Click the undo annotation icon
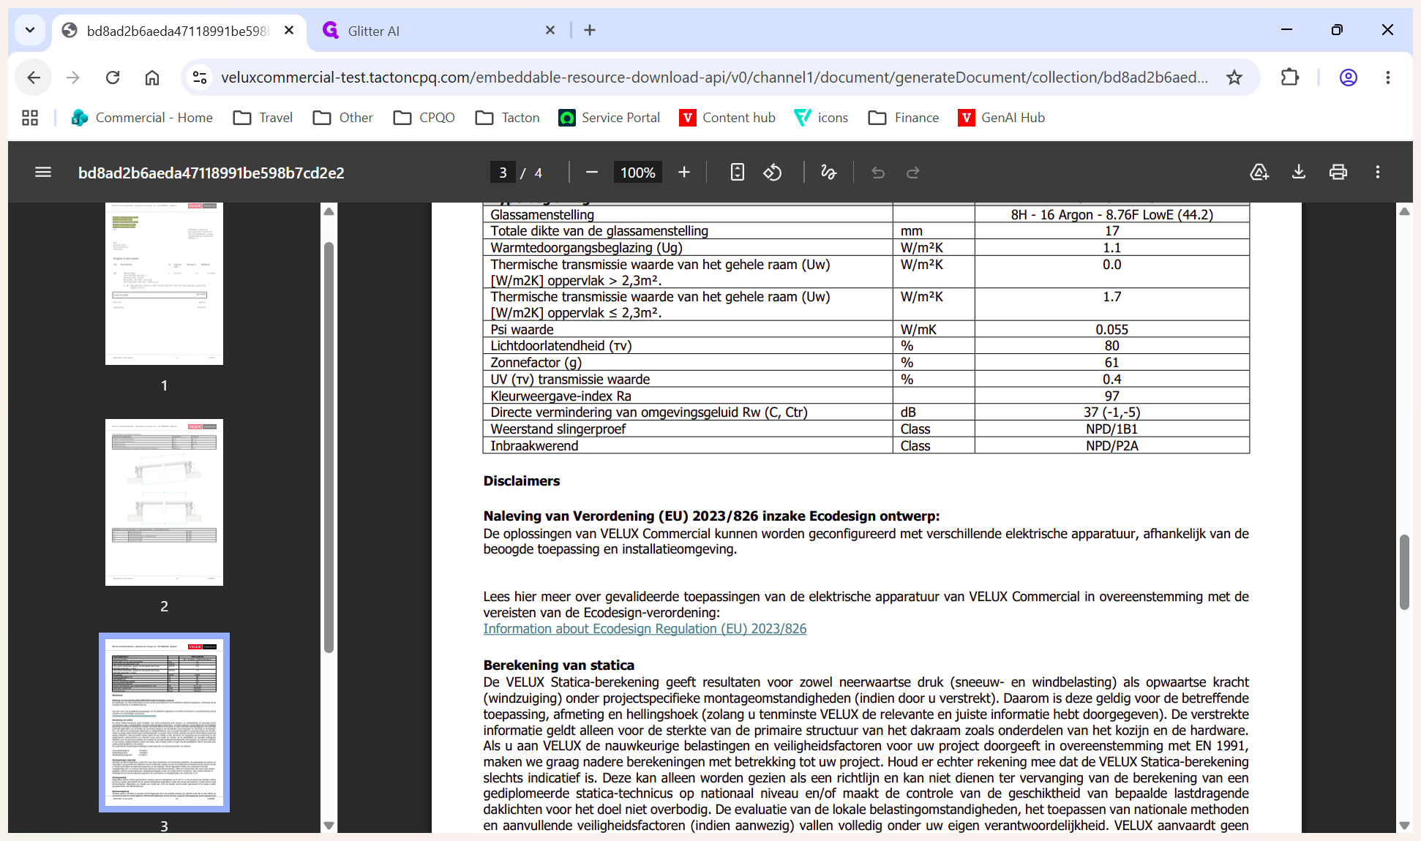Image resolution: width=1421 pixels, height=841 pixels. pos(878,173)
